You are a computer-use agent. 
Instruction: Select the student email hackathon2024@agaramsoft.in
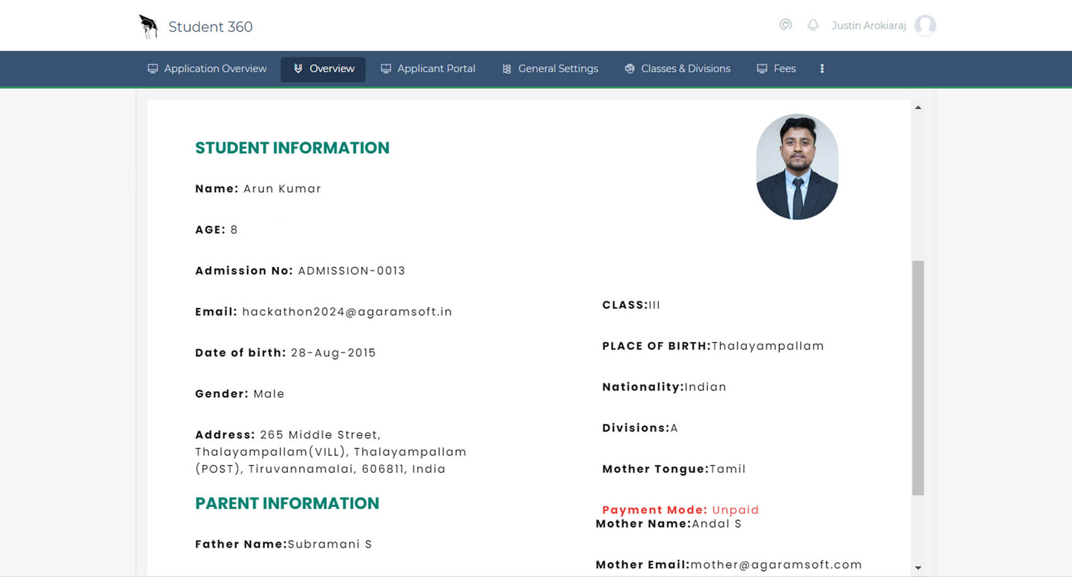pos(347,312)
